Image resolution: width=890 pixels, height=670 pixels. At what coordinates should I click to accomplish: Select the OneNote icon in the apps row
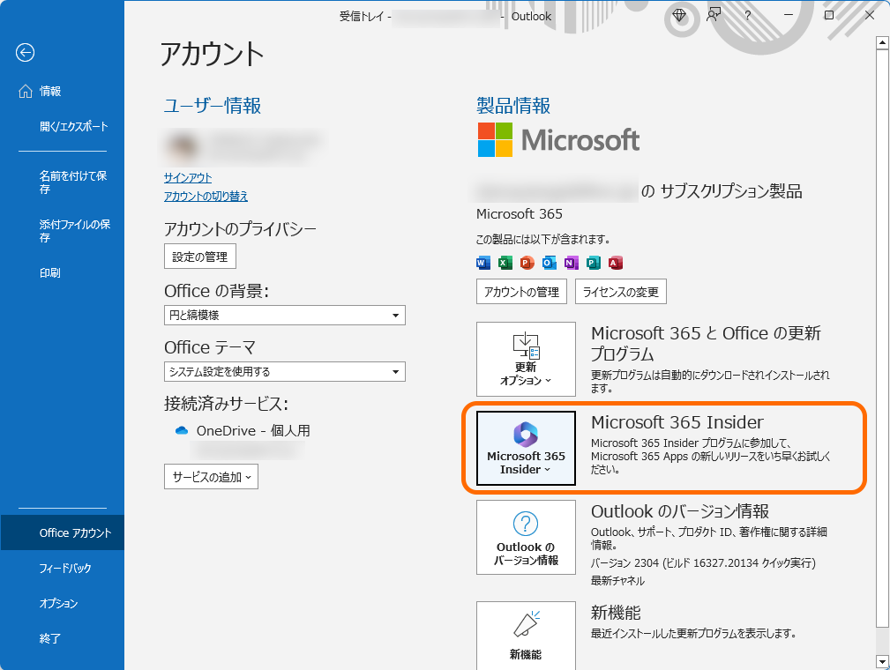tap(571, 262)
